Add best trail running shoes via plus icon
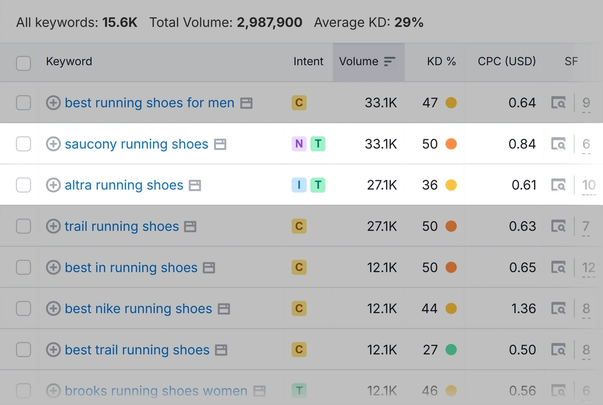 (x=53, y=350)
